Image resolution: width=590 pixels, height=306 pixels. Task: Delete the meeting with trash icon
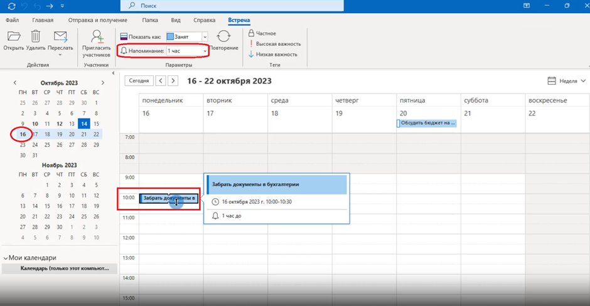coord(36,38)
